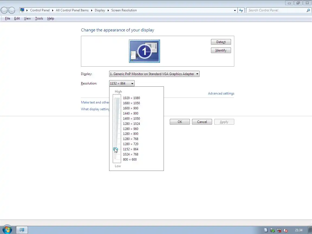Choose 1024 × 768 resolution
This screenshot has width=312, height=234.
(x=131, y=154)
